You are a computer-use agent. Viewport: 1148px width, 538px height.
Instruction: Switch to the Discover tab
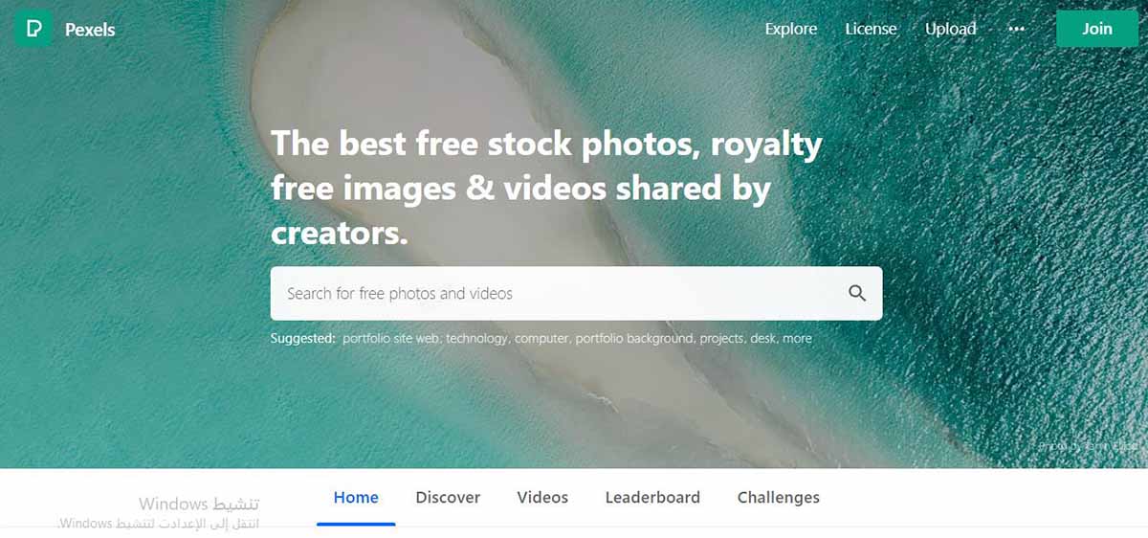(x=448, y=498)
